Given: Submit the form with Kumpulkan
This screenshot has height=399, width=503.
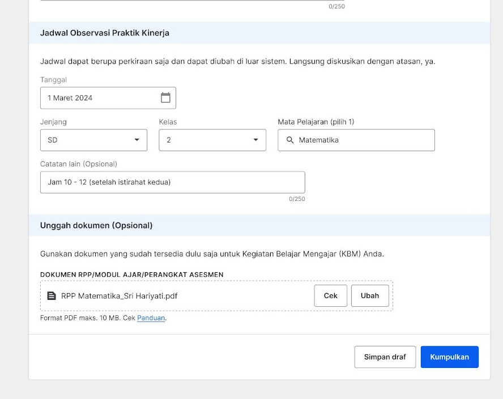Looking at the screenshot, I should 449,357.
